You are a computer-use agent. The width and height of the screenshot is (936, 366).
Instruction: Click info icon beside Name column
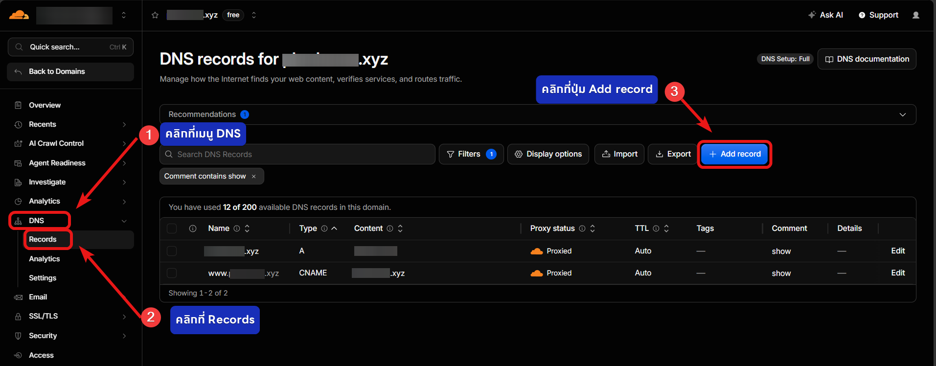point(237,229)
